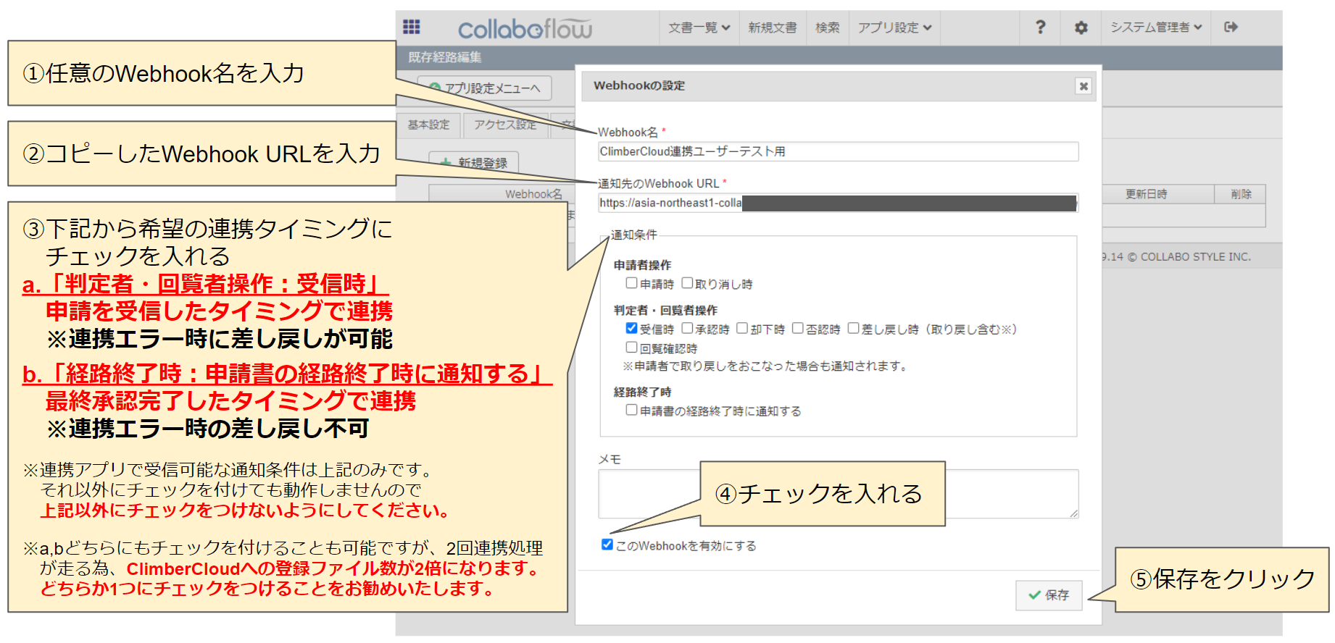
Task: Check the 回覧確認時 checkbox
Action: point(631,348)
